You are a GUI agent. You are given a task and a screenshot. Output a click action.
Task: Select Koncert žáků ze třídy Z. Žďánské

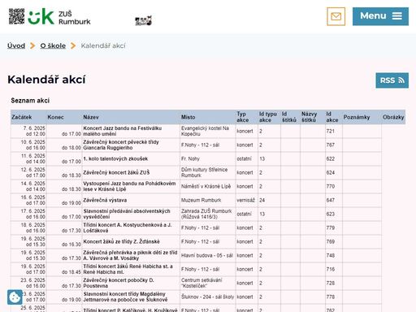point(122,241)
